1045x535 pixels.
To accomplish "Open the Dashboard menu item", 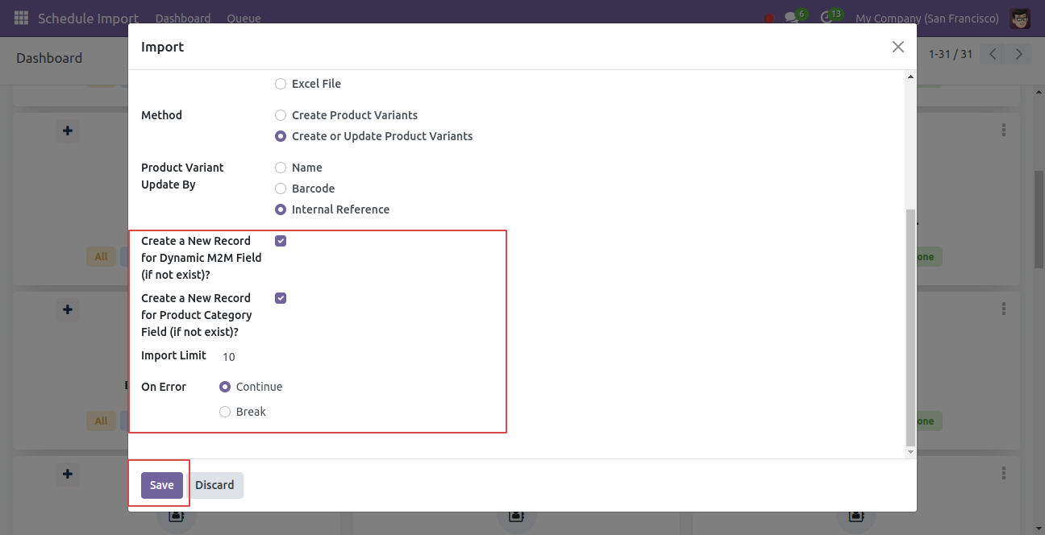I will (x=183, y=18).
